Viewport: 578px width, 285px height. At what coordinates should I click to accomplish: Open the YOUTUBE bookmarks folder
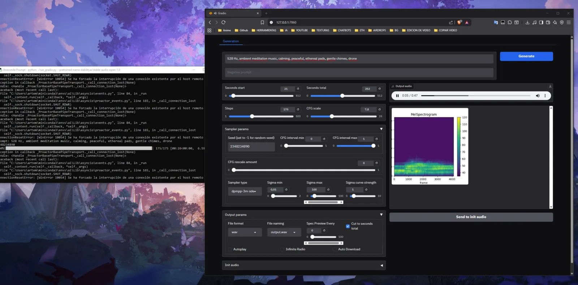[299, 30]
